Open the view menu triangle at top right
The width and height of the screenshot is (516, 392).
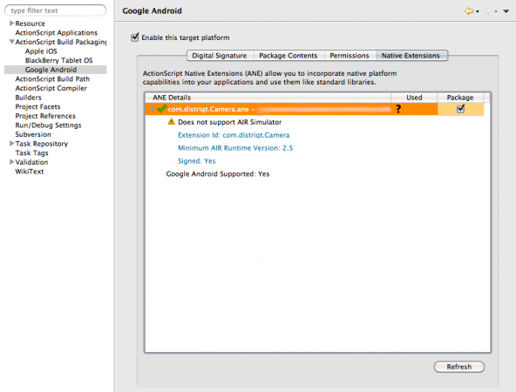coord(506,11)
